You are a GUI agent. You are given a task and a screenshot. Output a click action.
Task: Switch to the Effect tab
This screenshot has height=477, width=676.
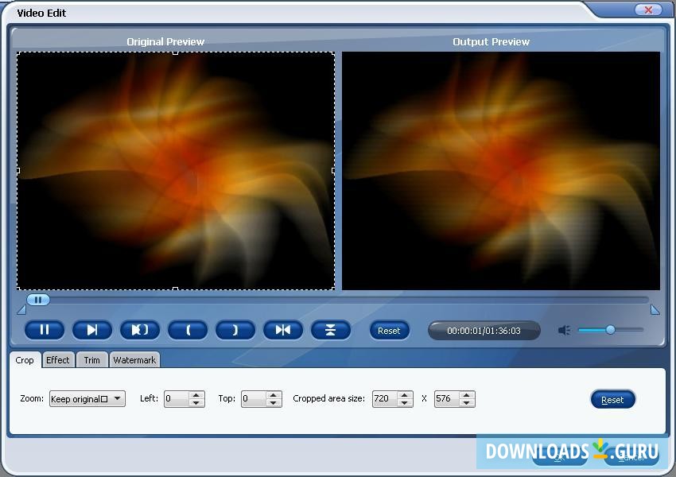(57, 360)
